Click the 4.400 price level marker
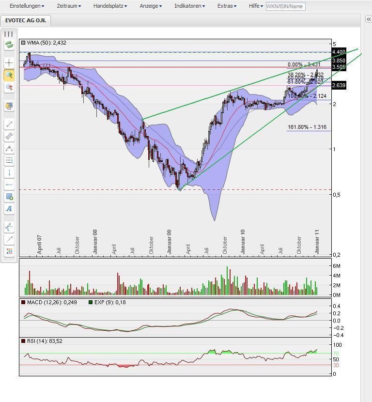The height and width of the screenshot is (402, 372). tap(339, 52)
